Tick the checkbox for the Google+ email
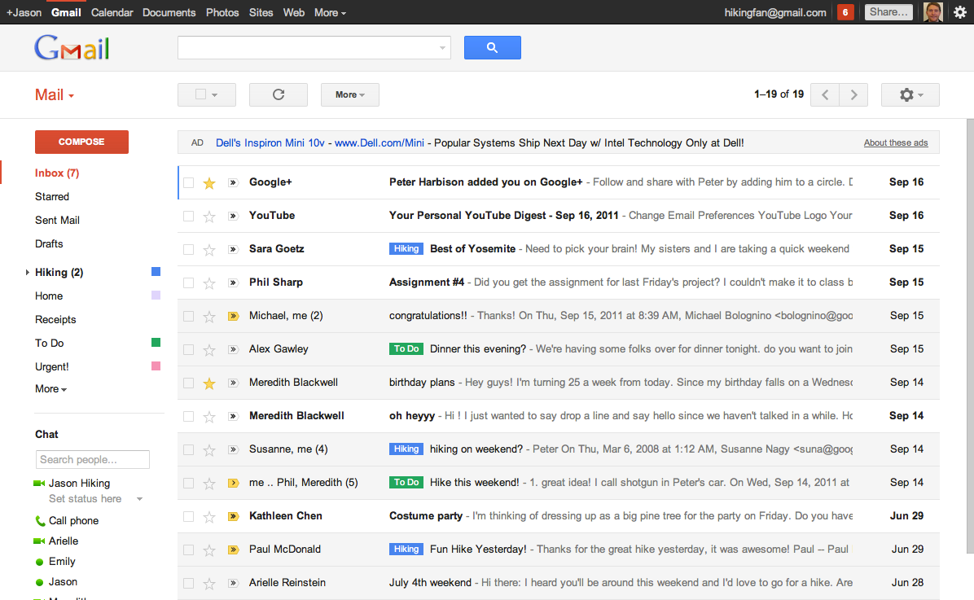Image resolution: width=974 pixels, height=600 pixels. click(x=188, y=182)
